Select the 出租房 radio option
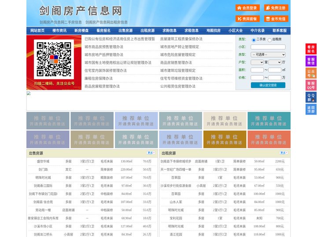The height and width of the screenshot is (237, 317). 269,40
